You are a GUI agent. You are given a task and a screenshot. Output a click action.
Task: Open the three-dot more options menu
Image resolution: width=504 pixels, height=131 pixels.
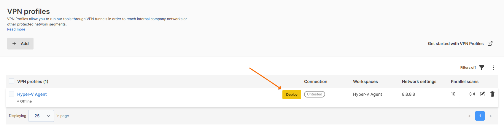494,68
